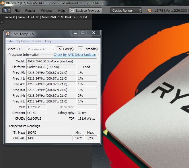
Task: Click Back to Previous button
Action: (85, 11)
